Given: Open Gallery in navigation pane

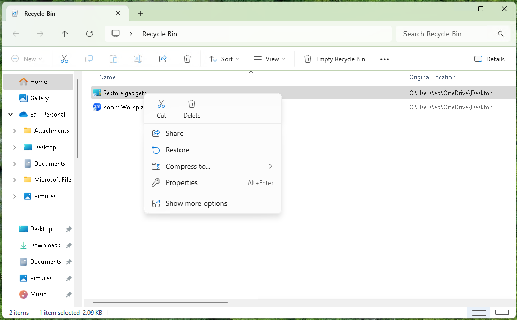Looking at the screenshot, I should pos(38,98).
